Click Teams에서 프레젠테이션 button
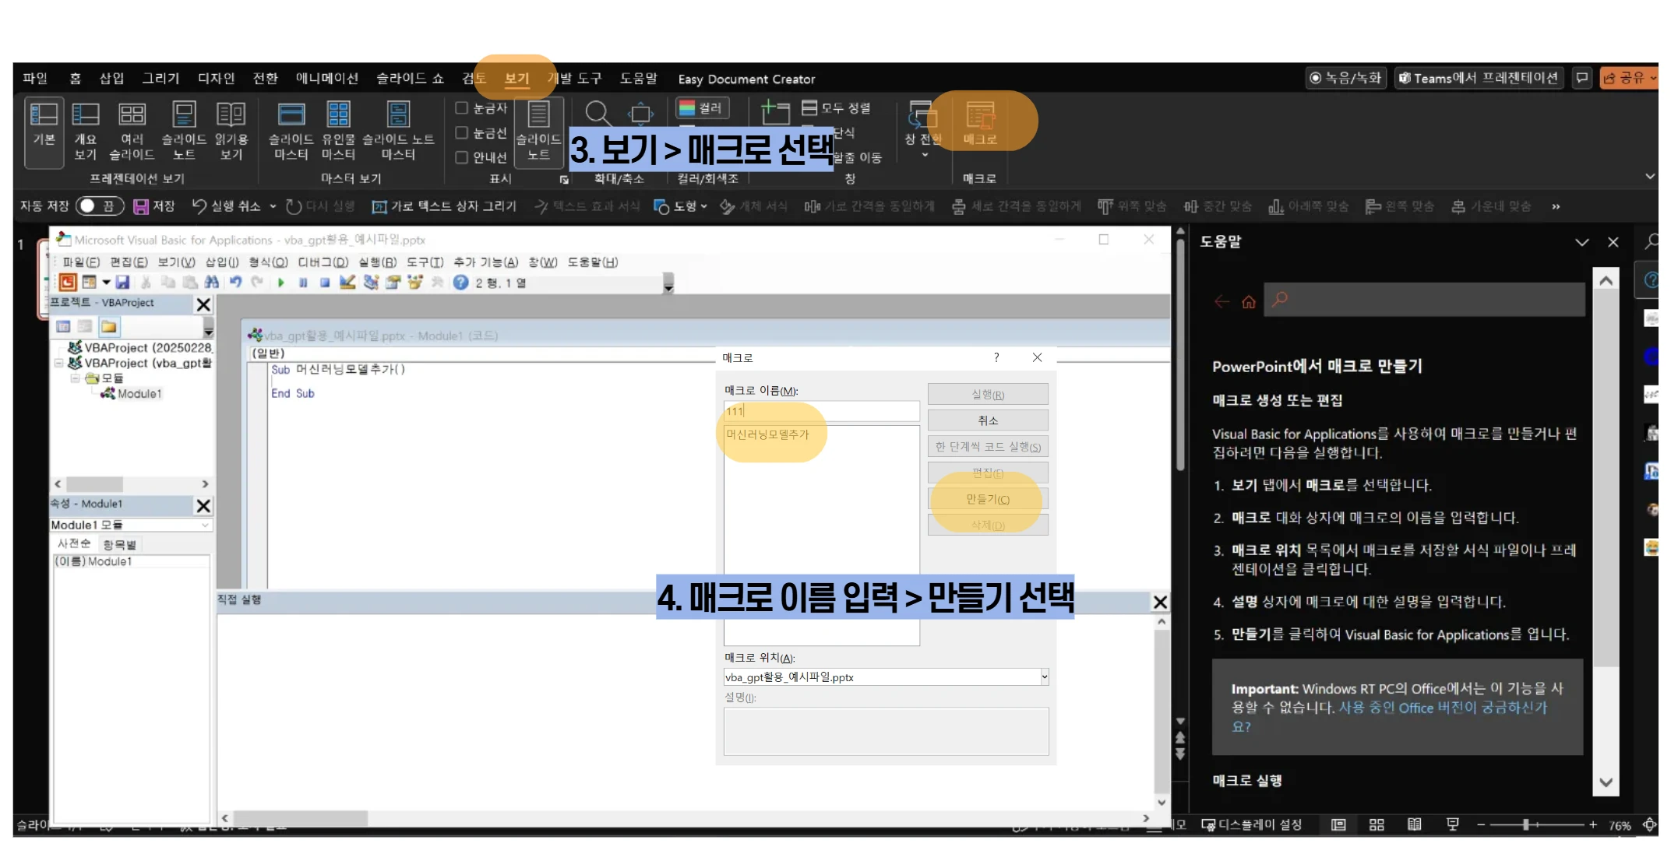Screen dimensions: 1678x861 [1478, 78]
